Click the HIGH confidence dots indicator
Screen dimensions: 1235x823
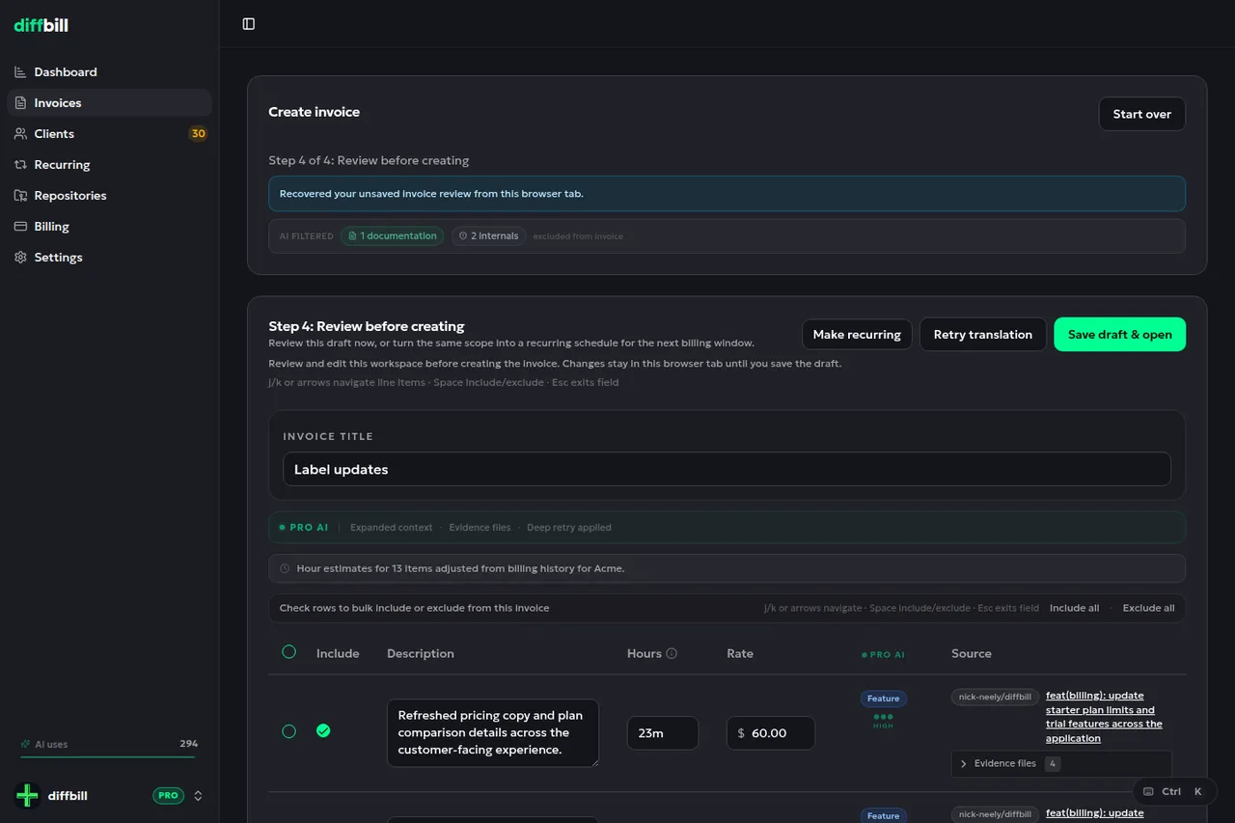point(883,720)
